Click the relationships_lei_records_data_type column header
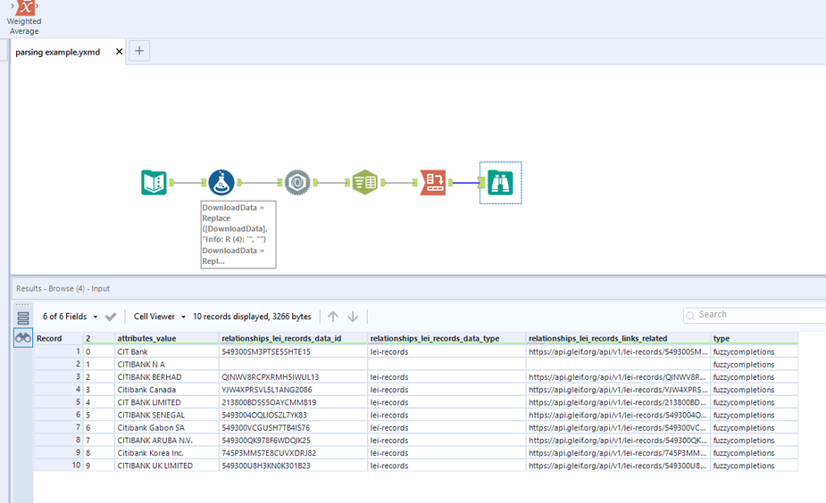This screenshot has height=503, width=826. pyautogui.click(x=446, y=338)
